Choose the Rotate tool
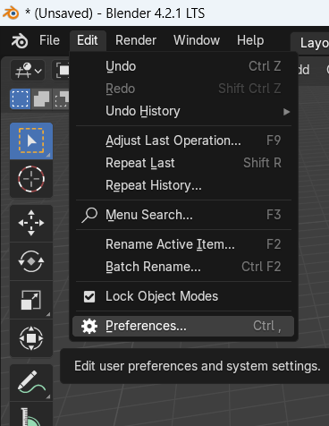329x426 pixels. tap(31, 261)
